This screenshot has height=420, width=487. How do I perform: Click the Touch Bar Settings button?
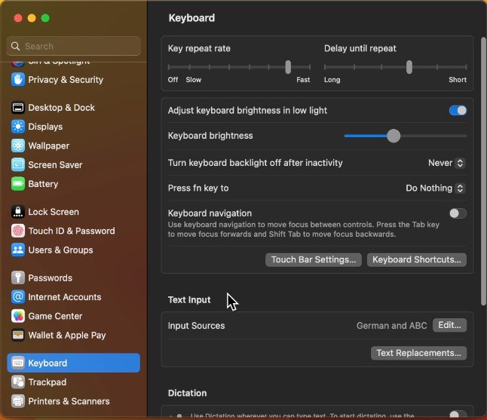tap(314, 259)
